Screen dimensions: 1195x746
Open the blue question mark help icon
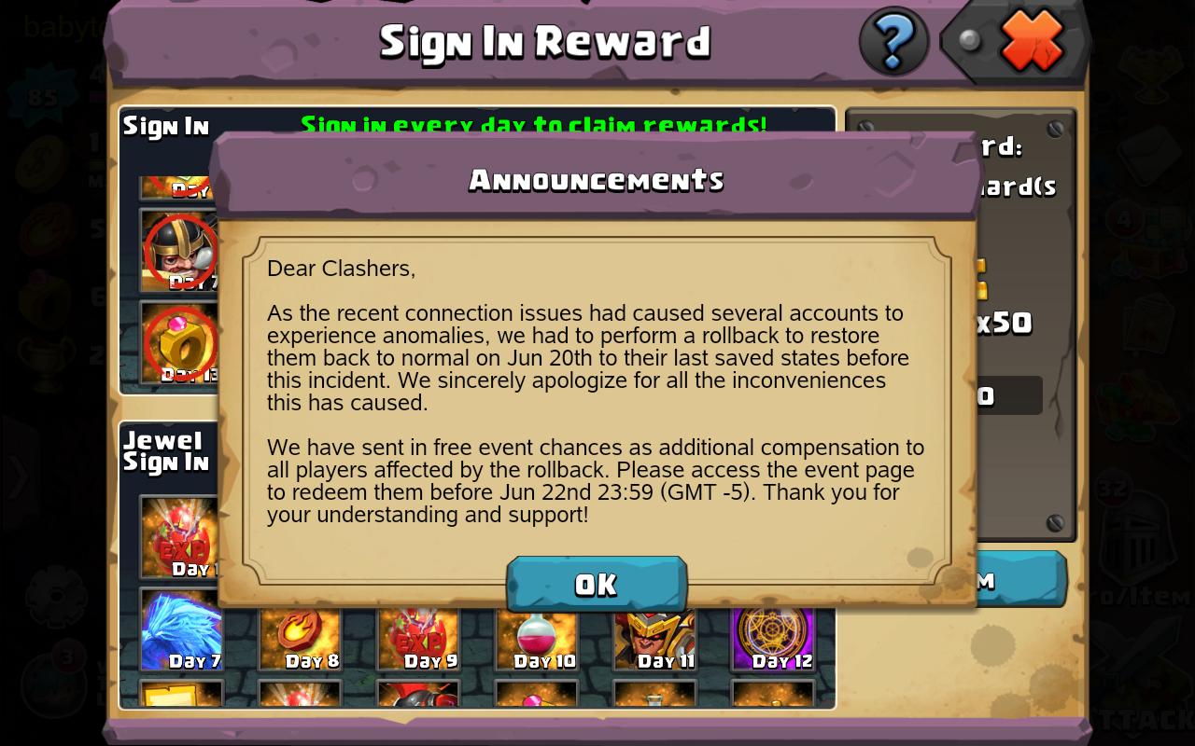pyautogui.click(x=893, y=41)
